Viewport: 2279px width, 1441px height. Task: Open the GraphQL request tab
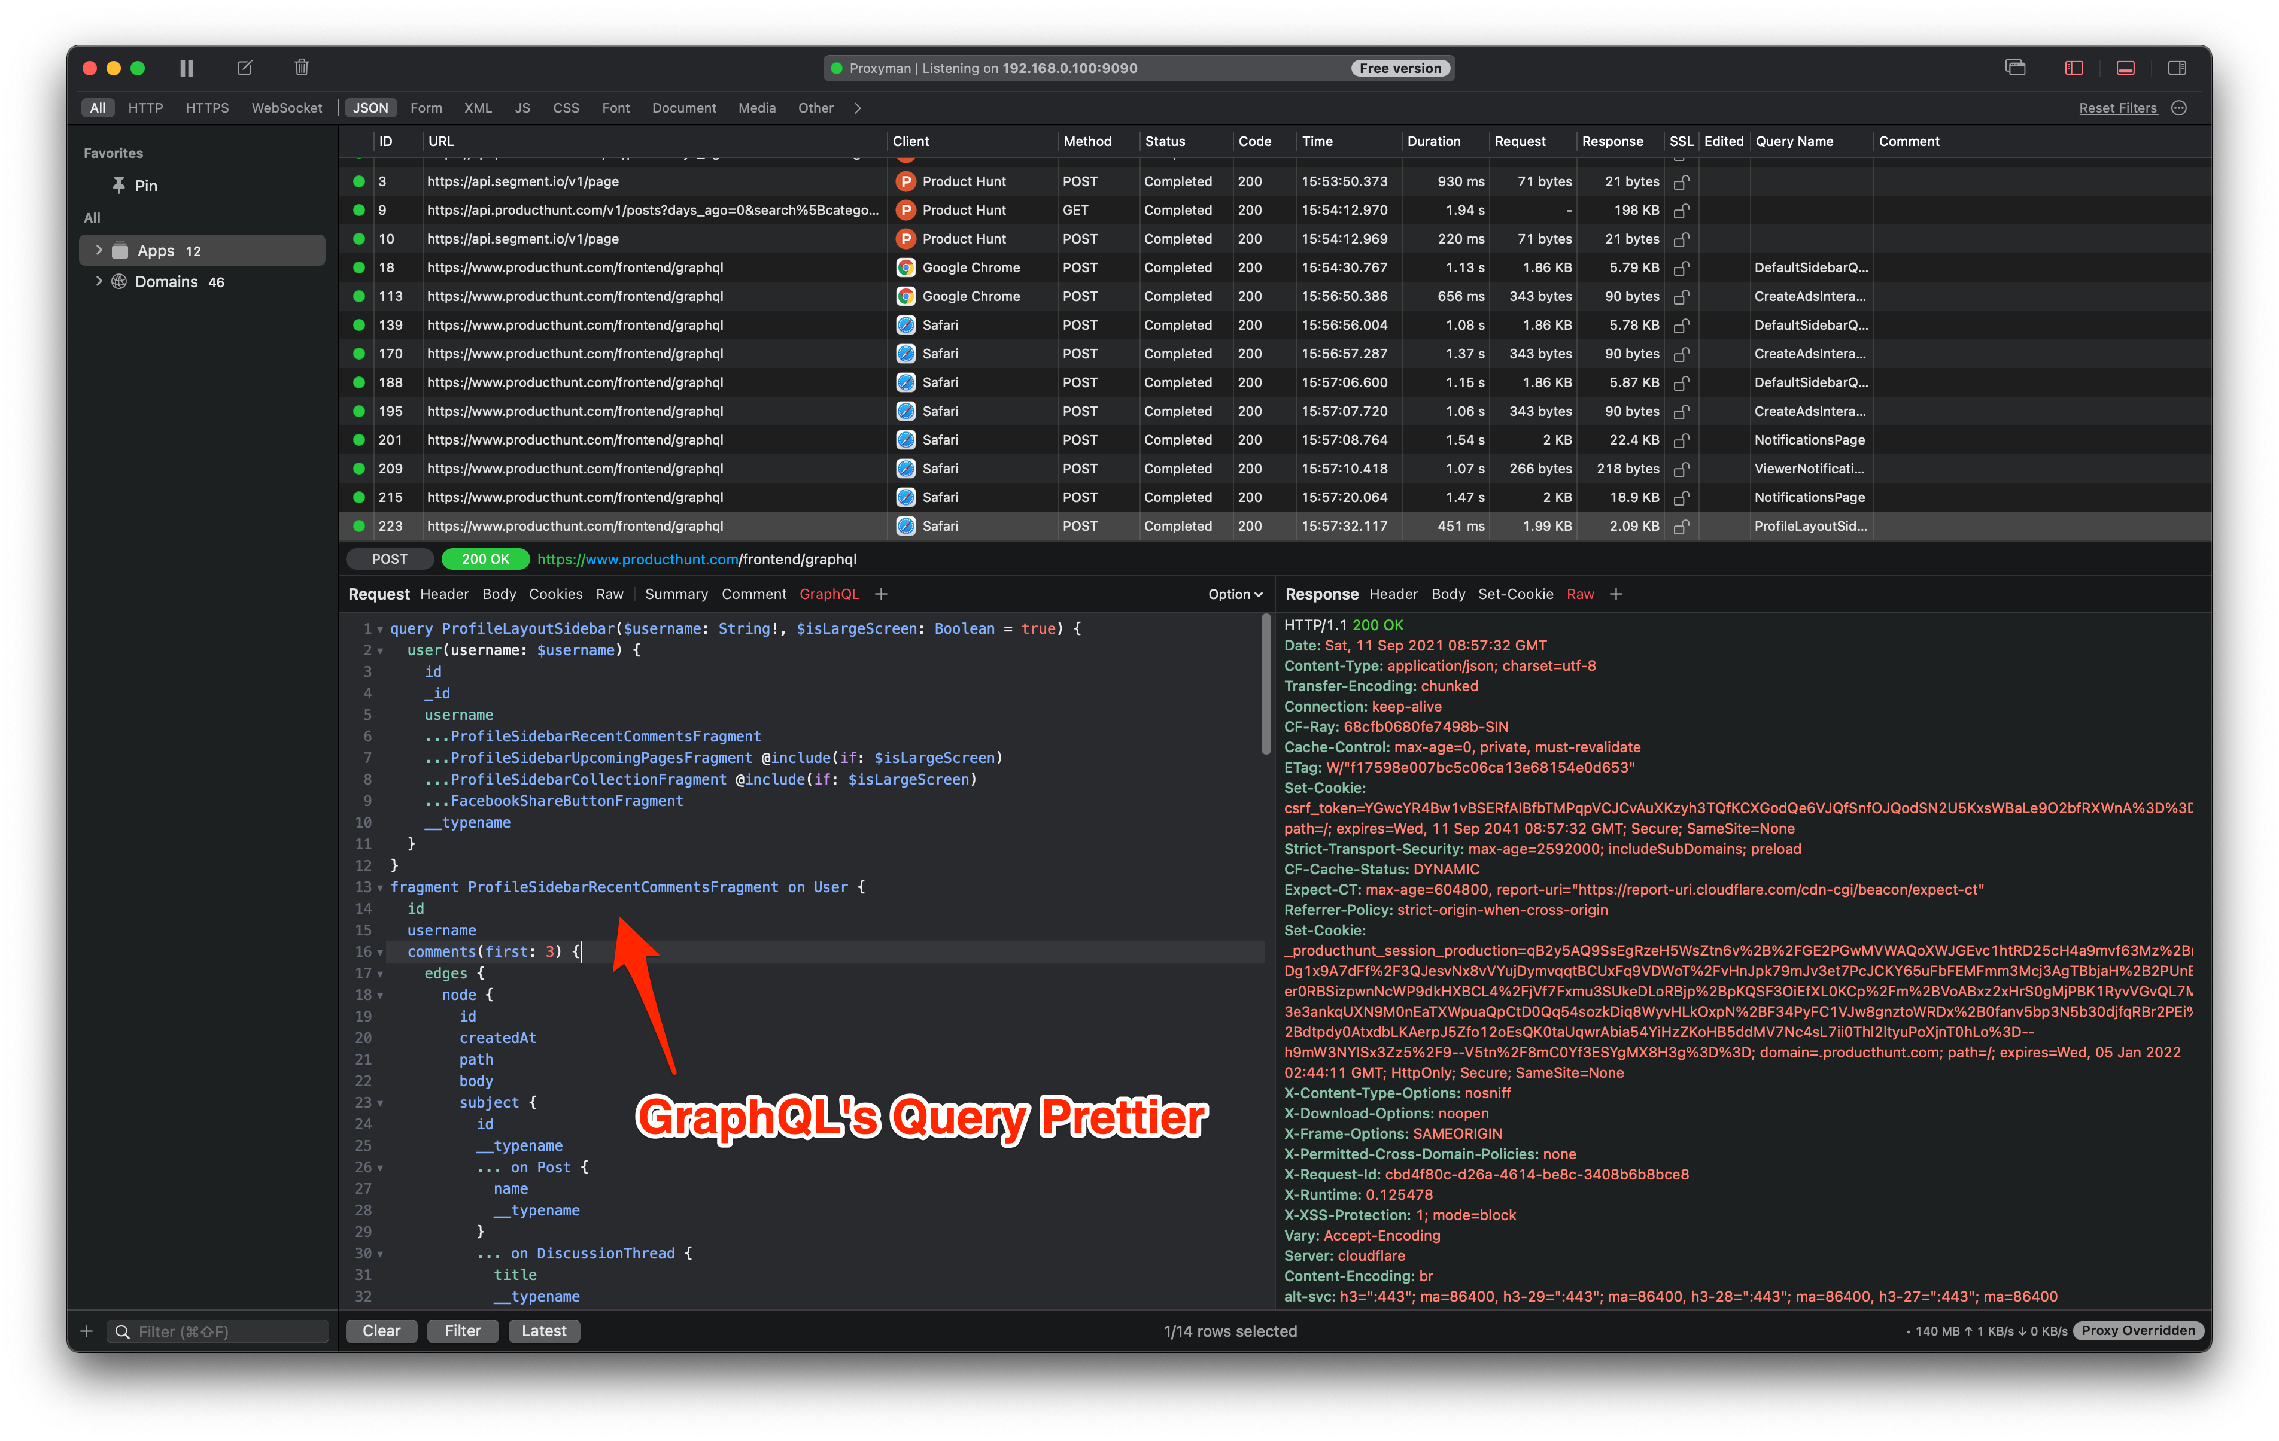pyautogui.click(x=829, y=594)
